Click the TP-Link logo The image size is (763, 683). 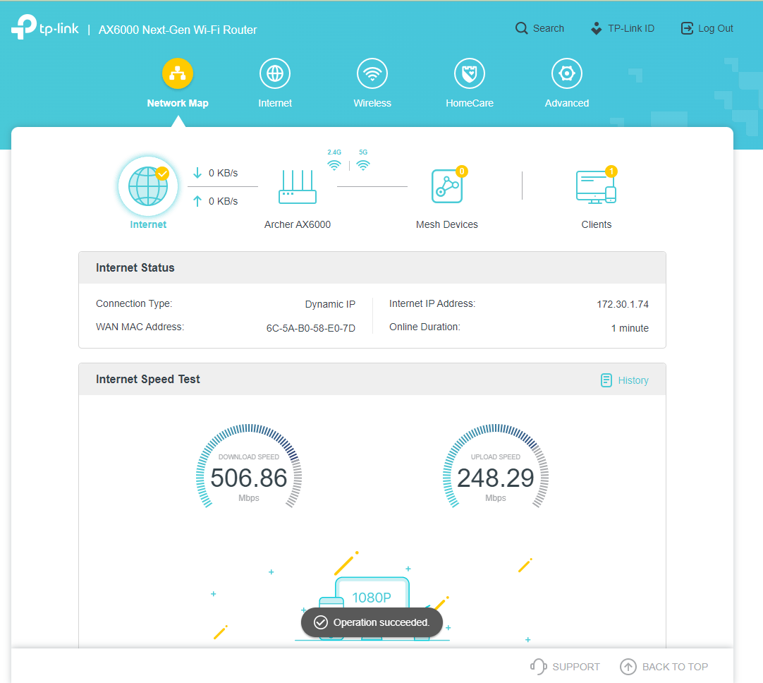[44, 27]
